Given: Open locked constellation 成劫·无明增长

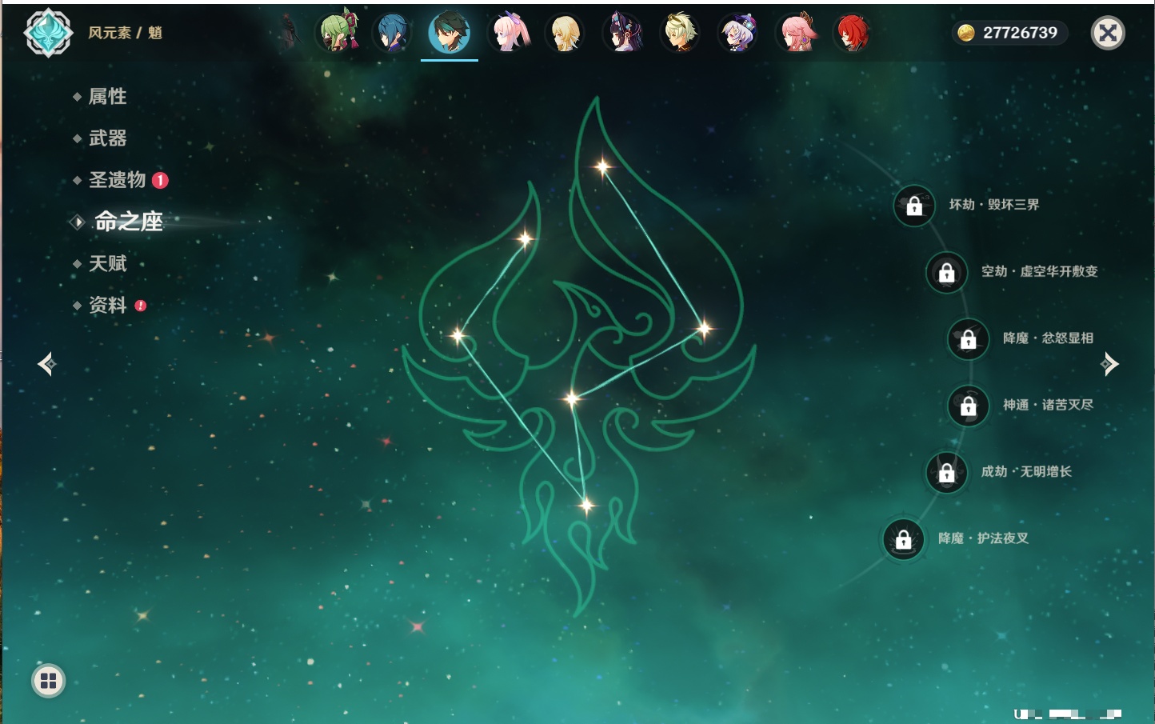Looking at the screenshot, I should pyautogui.click(x=946, y=472).
